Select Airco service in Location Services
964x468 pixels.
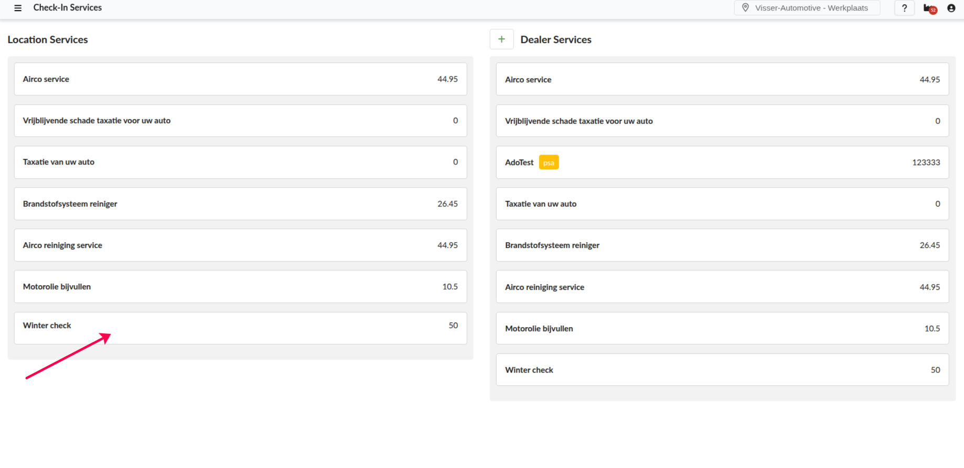(240, 79)
